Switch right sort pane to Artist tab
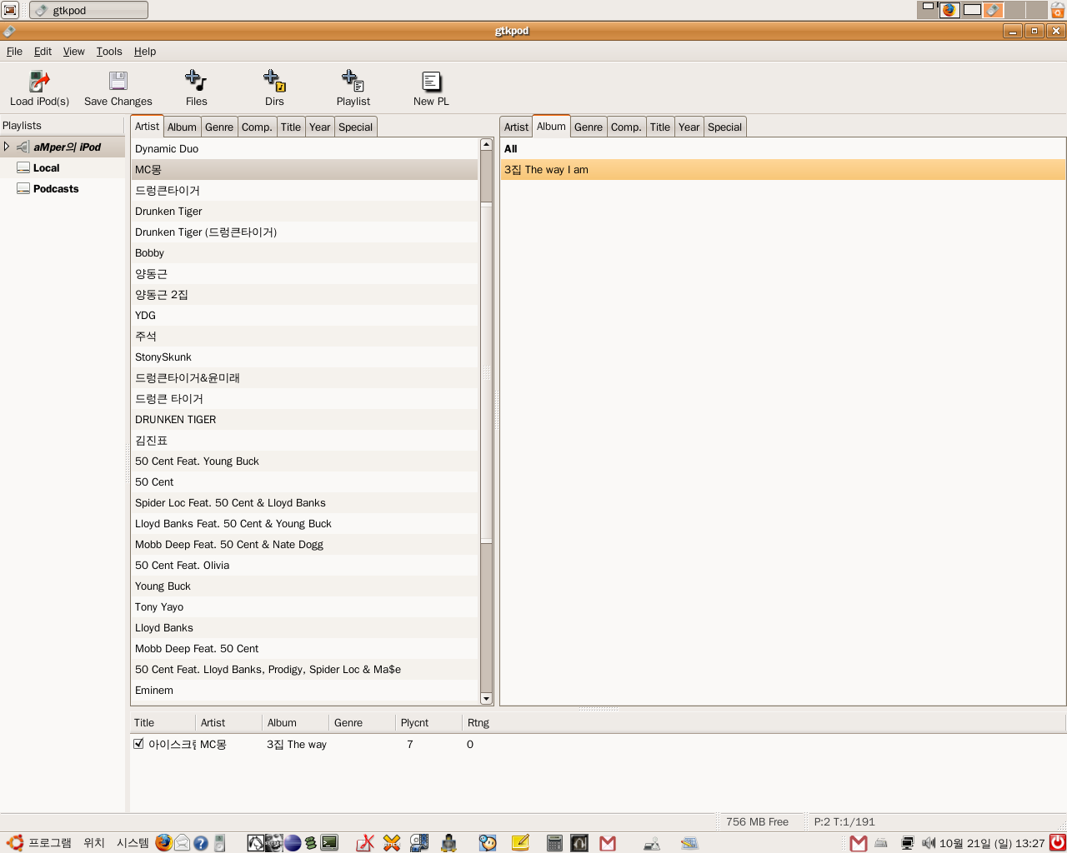1067x853 pixels. [x=516, y=127]
